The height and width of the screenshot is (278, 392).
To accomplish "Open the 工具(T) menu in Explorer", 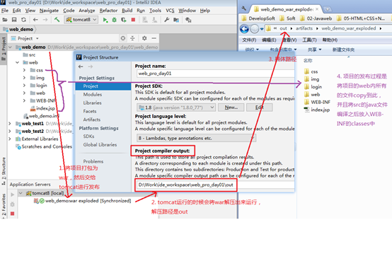I will pyautogui.click(x=309, y=40).
